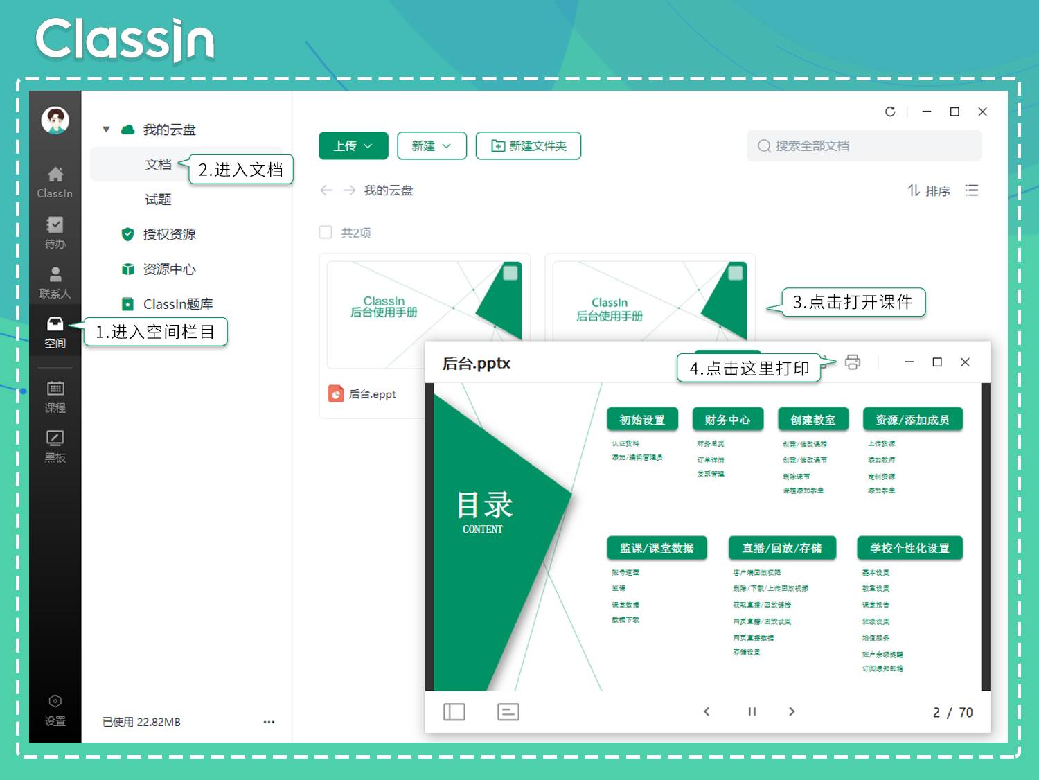Tick the checkbox on first file thumbnail

point(510,273)
